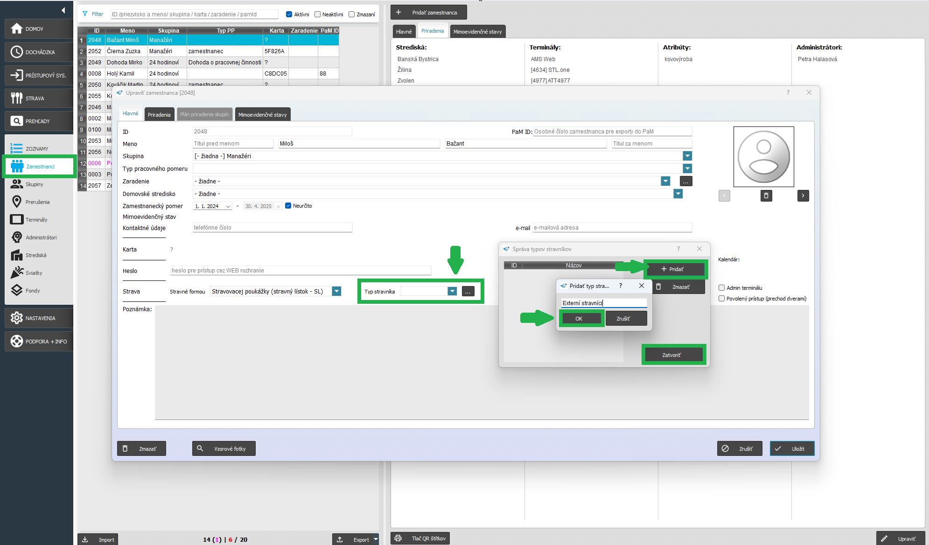
Task: Expand the Stravné formou dropdown
Action: [x=336, y=291]
